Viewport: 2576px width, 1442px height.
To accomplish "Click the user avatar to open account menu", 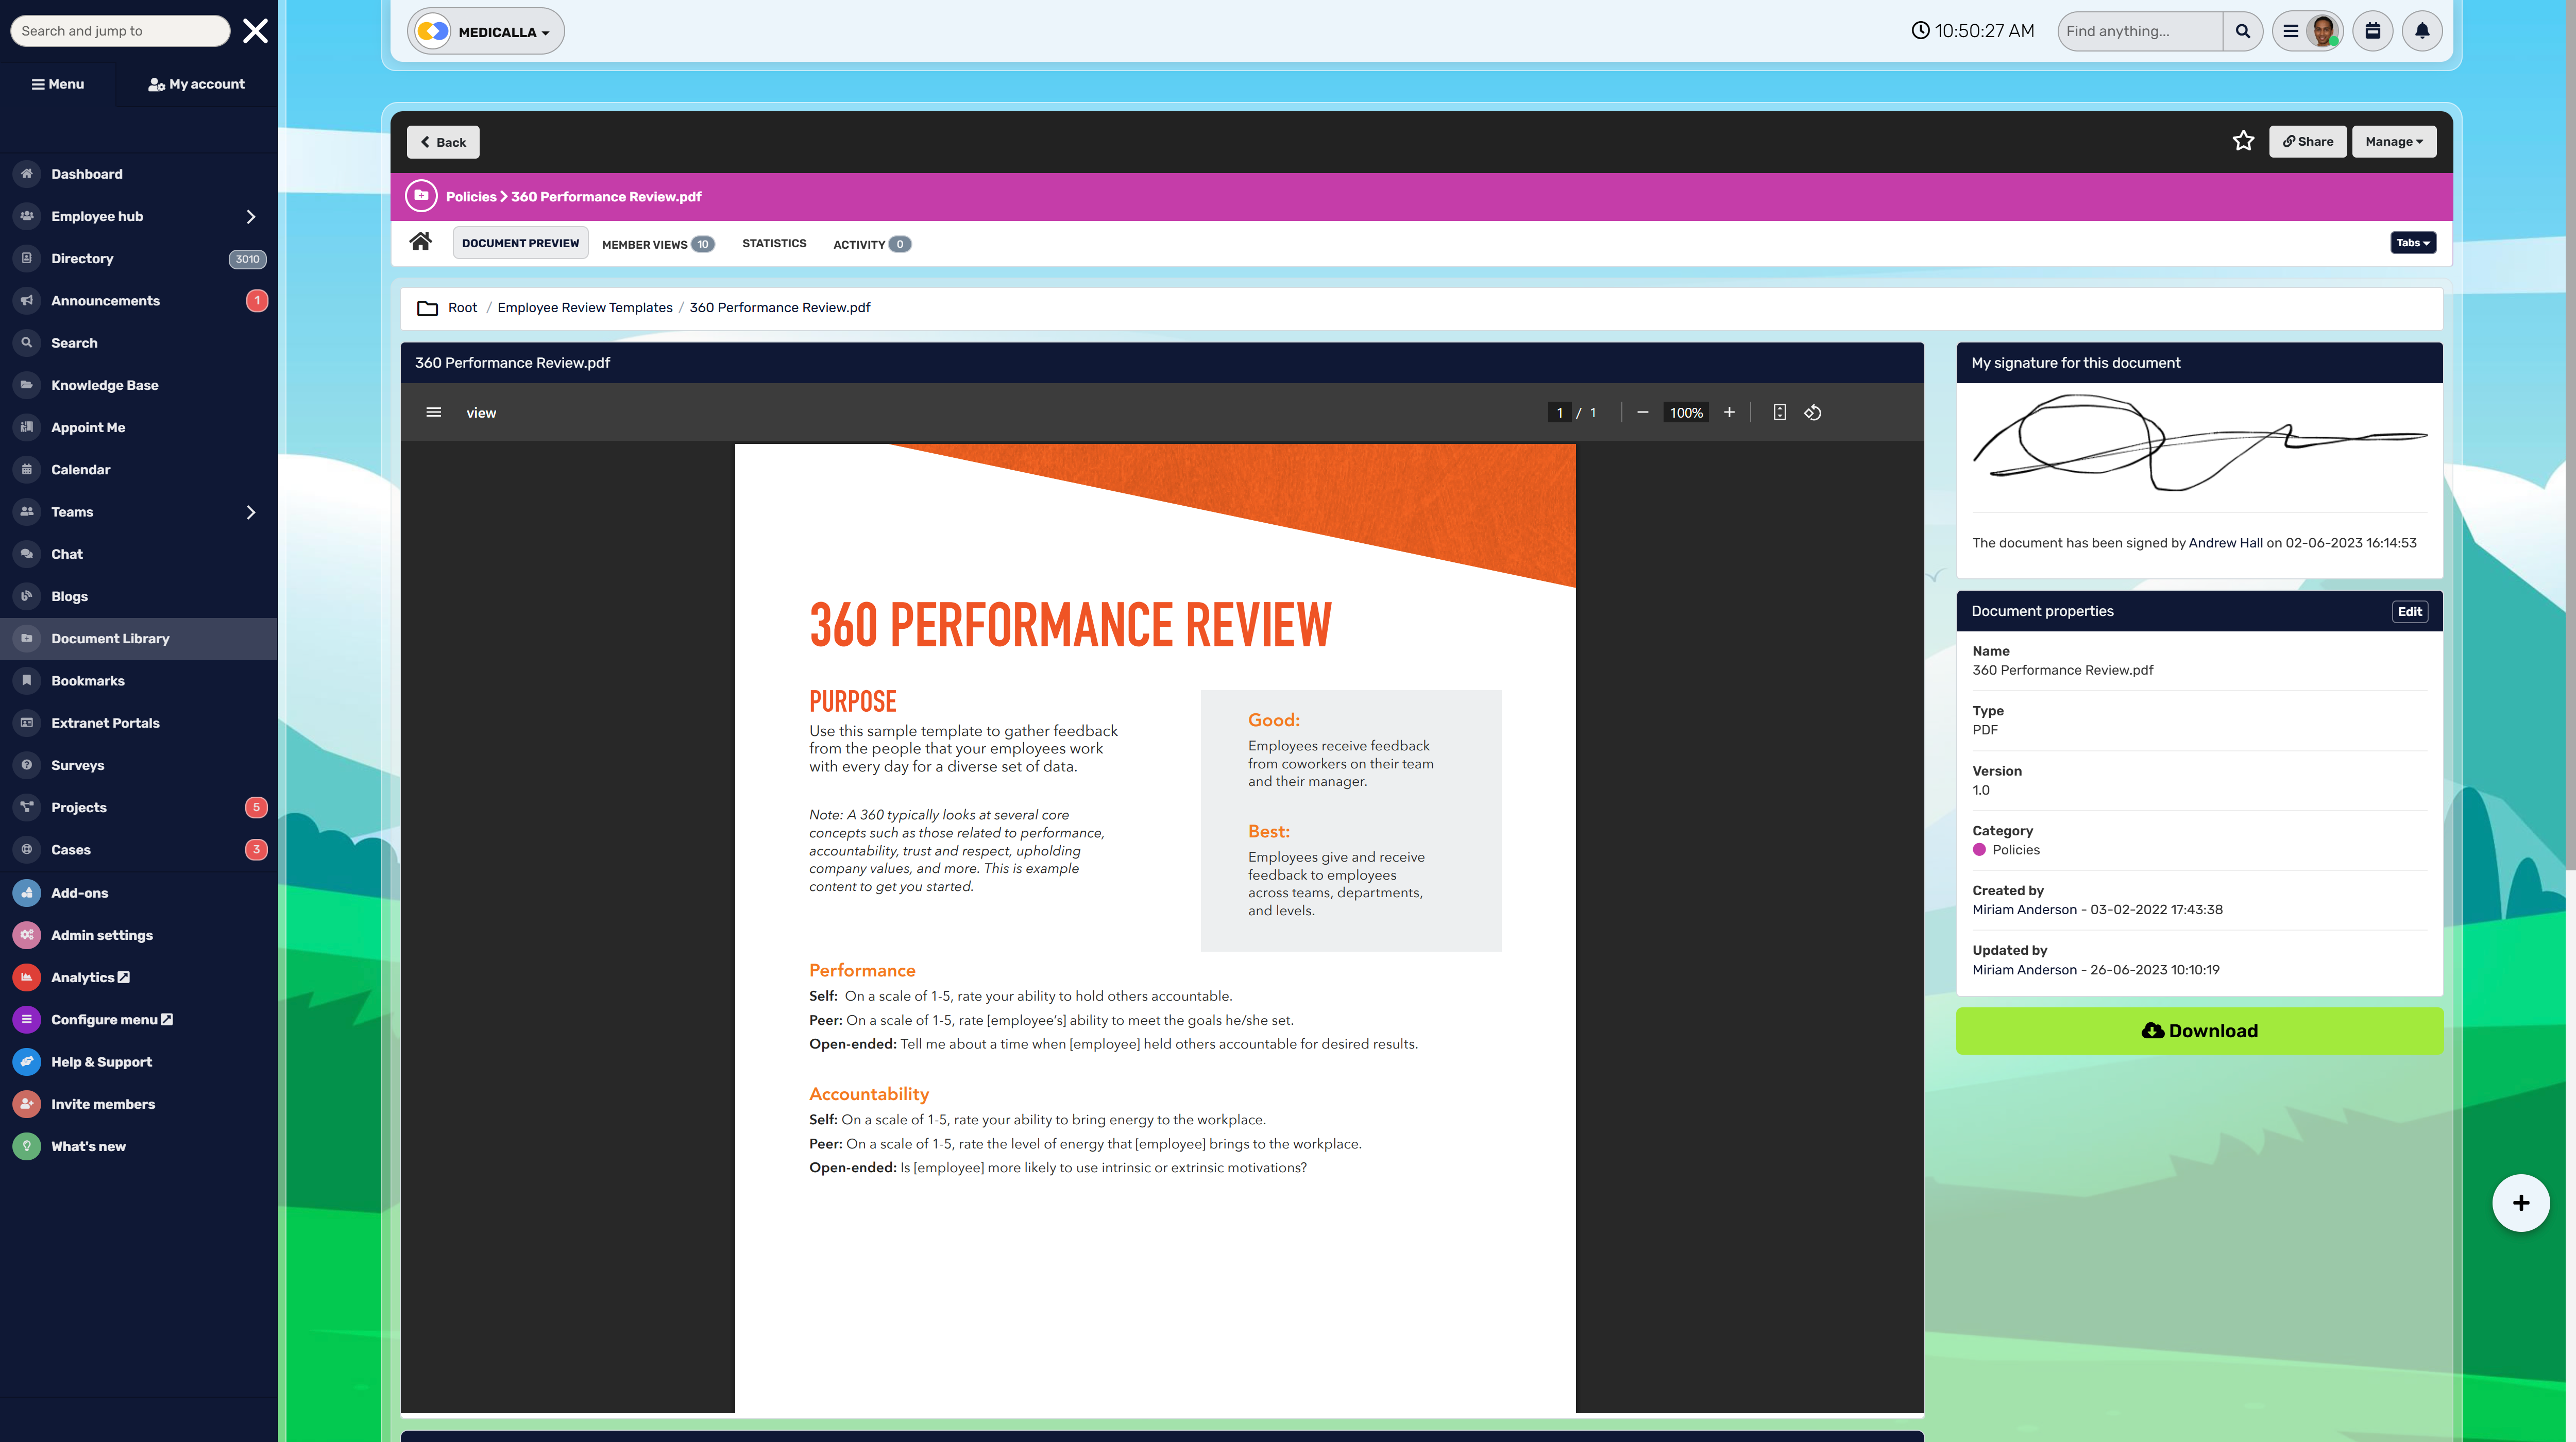I will [x=2323, y=30].
